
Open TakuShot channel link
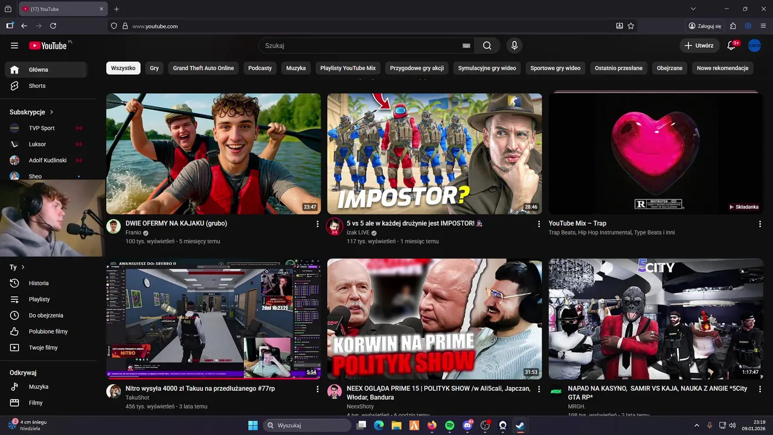pos(137,398)
